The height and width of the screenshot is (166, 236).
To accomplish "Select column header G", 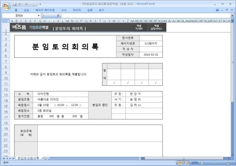I will pos(40,21).
